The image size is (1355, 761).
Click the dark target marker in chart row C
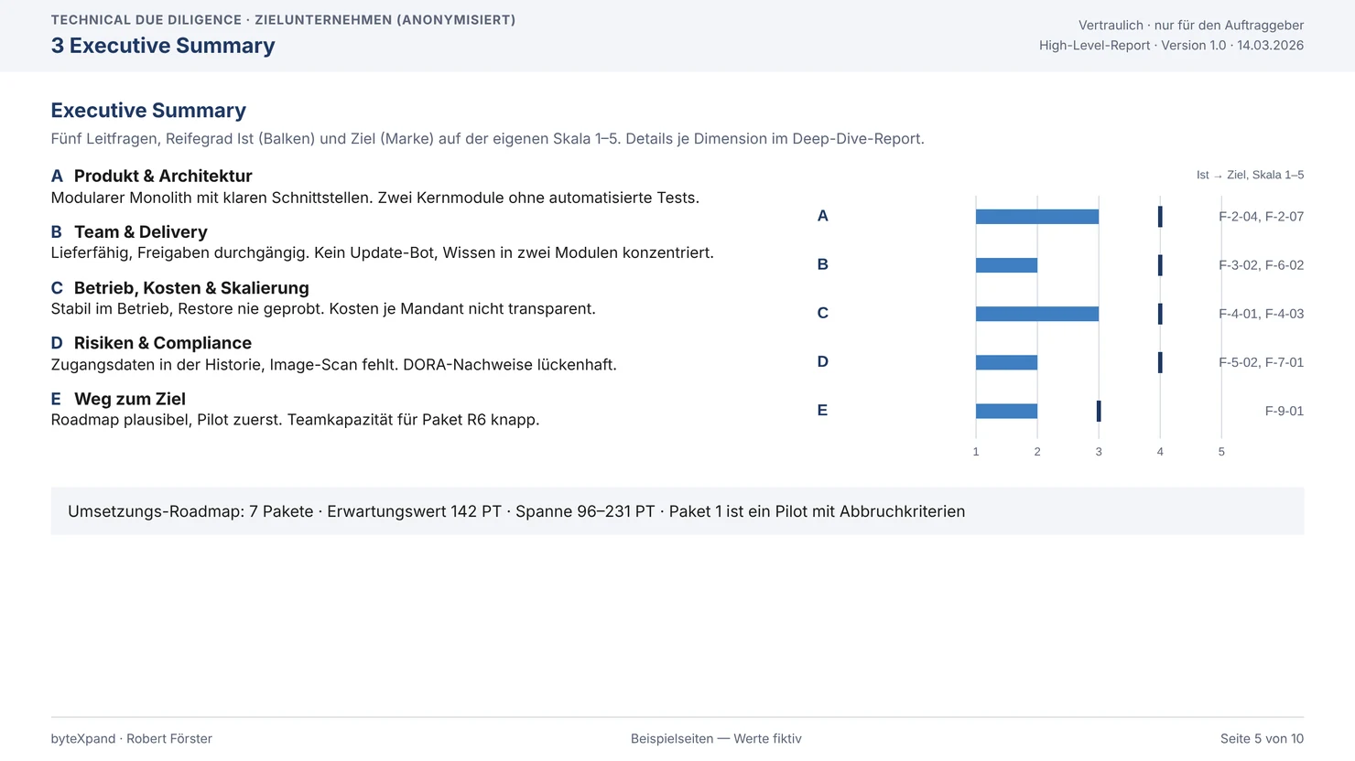coord(1160,314)
